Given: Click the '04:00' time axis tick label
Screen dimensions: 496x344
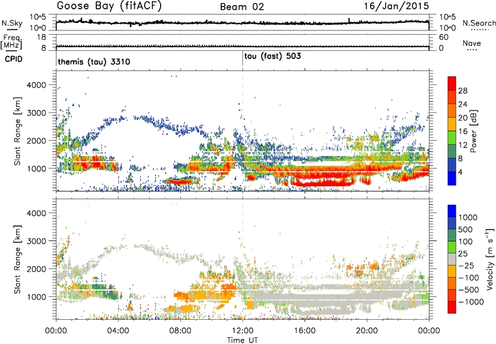Looking at the screenshot, I should coord(118,331).
